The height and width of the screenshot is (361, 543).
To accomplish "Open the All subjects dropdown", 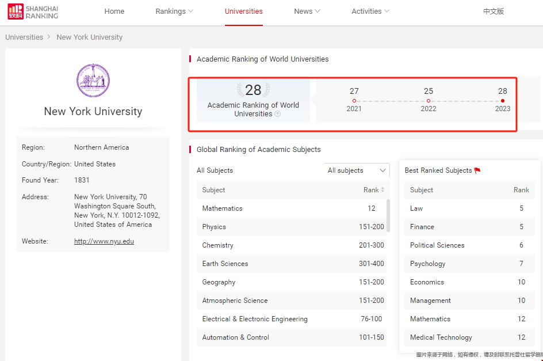I will pos(357,170).
